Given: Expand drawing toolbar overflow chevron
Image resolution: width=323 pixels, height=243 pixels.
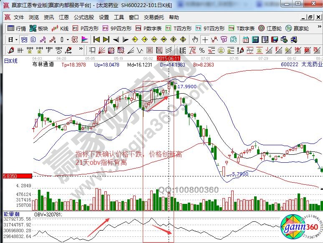Looking at the screenshot, I should coord(81,49).
